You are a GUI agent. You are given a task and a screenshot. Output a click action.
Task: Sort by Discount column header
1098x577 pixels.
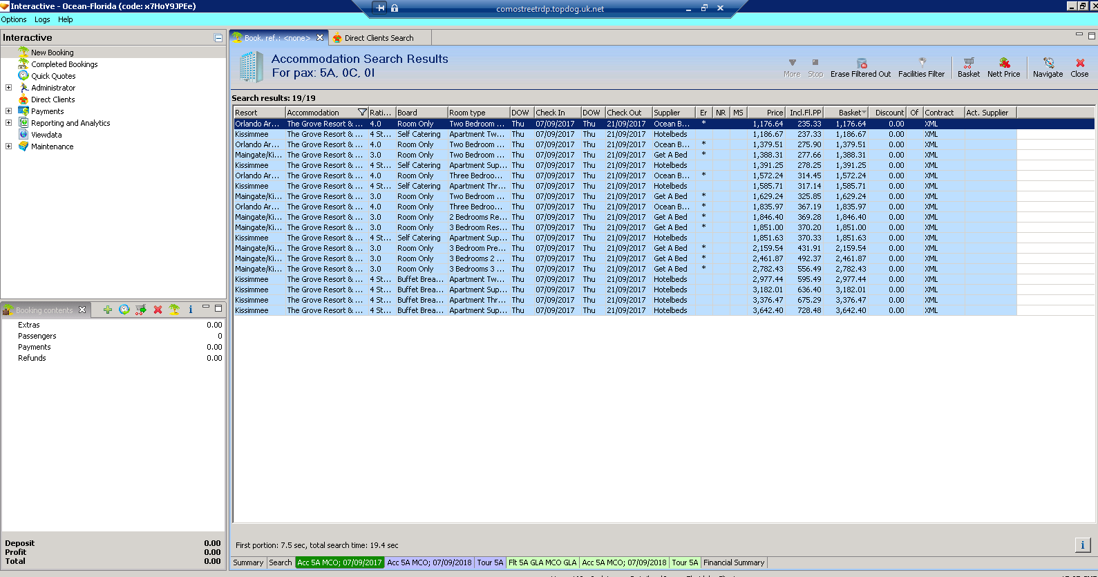887,113
